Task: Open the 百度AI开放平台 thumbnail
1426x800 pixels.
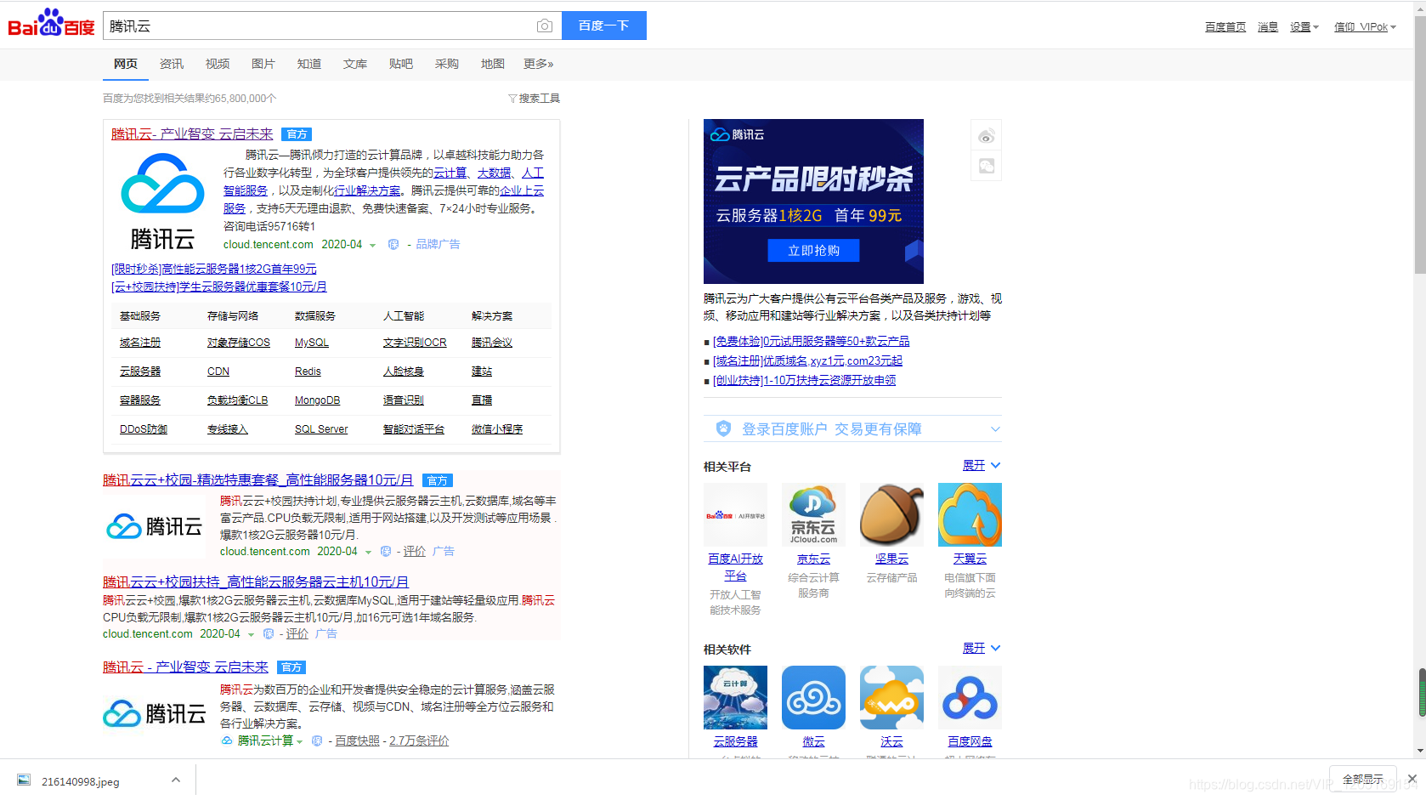Action: click(735, 514)
